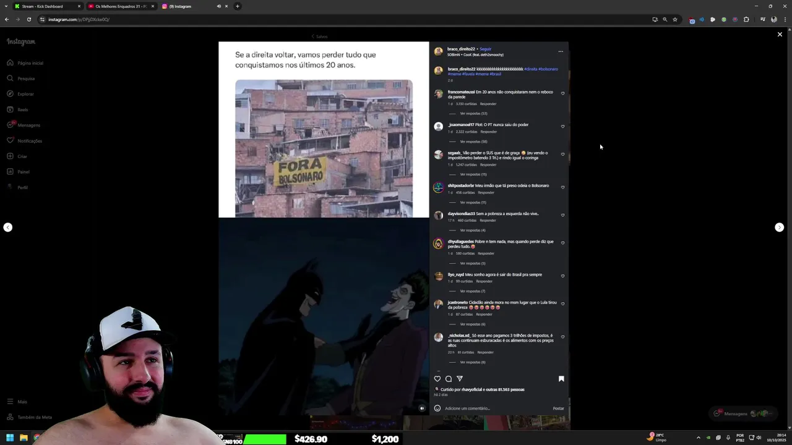The height and width of the screenshot is (445, 792).
Task: Open a new browser tab
Action: pyautogui.click(x=237, y=6)
